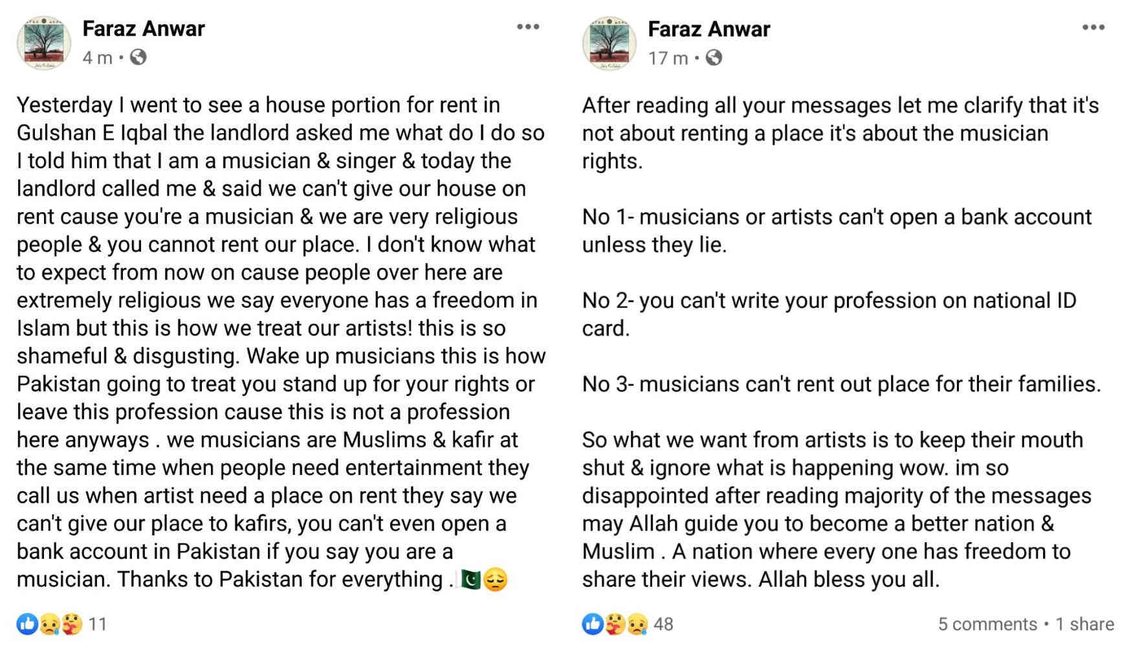
Task: Click the care reaction emoji on the 17 m post
Action: 615,624
